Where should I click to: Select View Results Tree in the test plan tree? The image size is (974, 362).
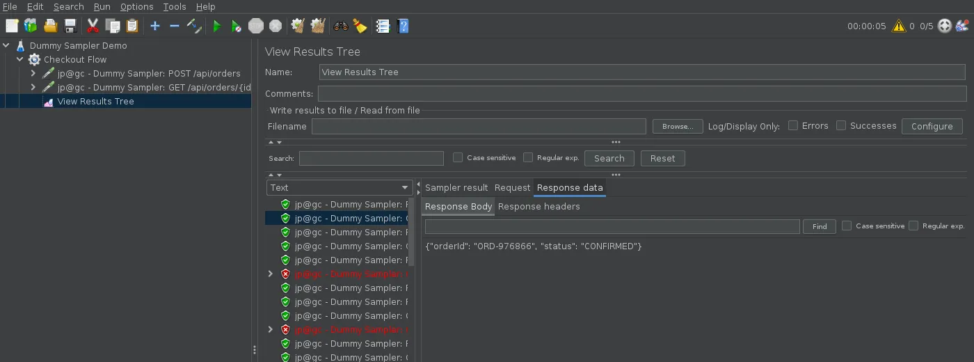[x=96, y=101]
